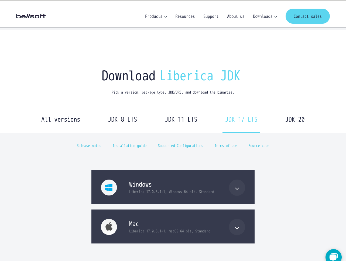Open the Source code link
Screen dimensions: 346x261
click(259, 146)
